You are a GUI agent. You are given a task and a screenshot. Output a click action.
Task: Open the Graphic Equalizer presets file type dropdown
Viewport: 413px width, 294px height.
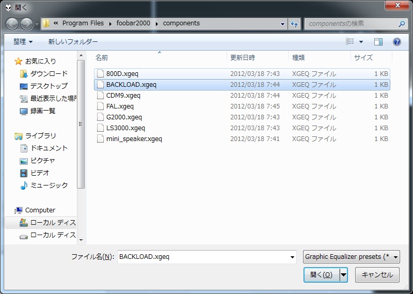click(352, 257)
